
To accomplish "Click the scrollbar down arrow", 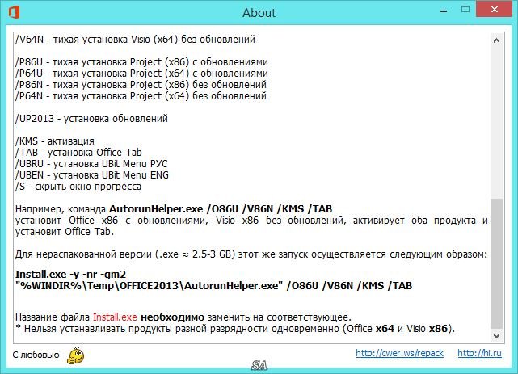I will [x=496, y=336].
